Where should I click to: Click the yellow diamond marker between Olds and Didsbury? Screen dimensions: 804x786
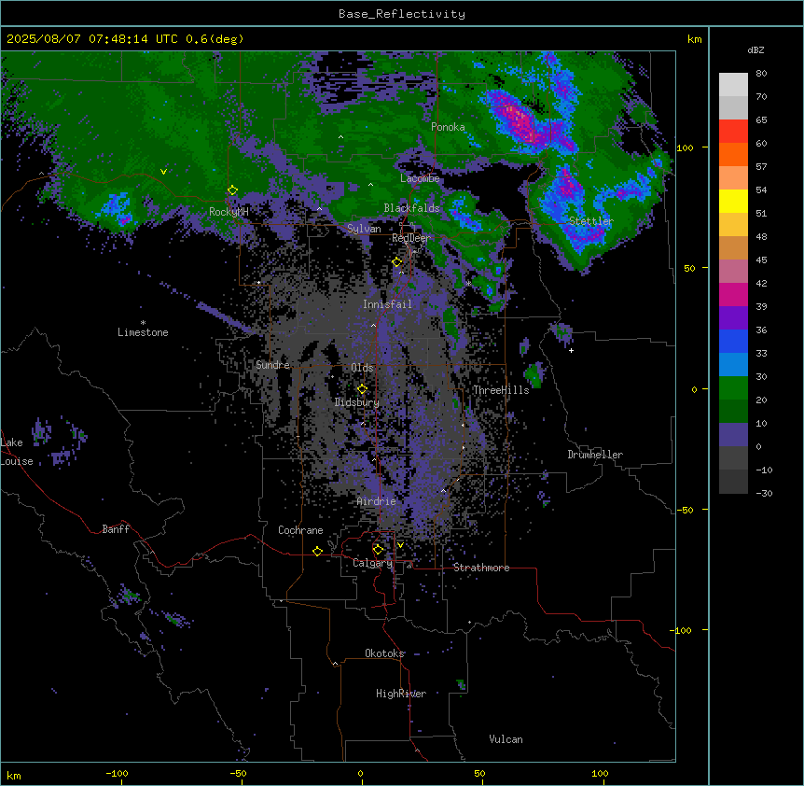pos(362,389)
